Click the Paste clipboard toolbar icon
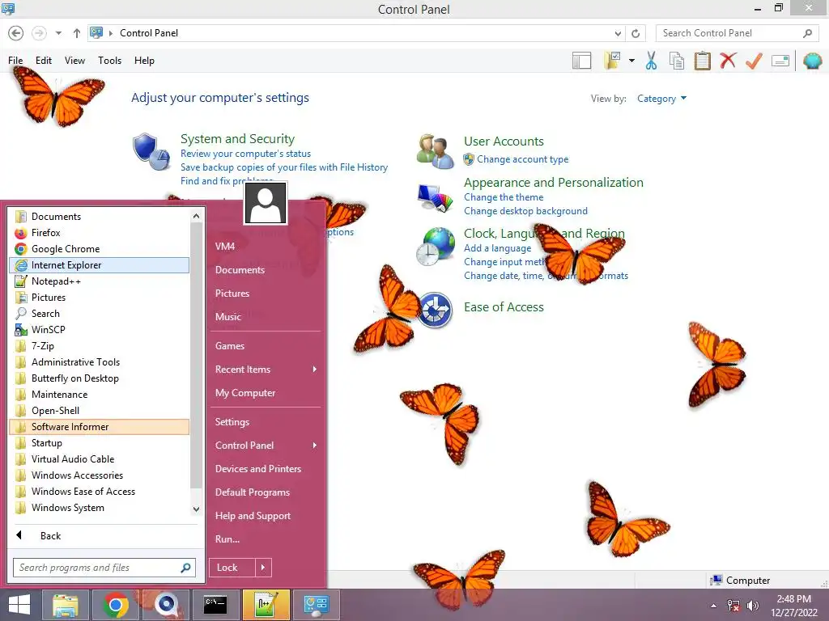The image size is (829, 621). click(x=702, y=61)
